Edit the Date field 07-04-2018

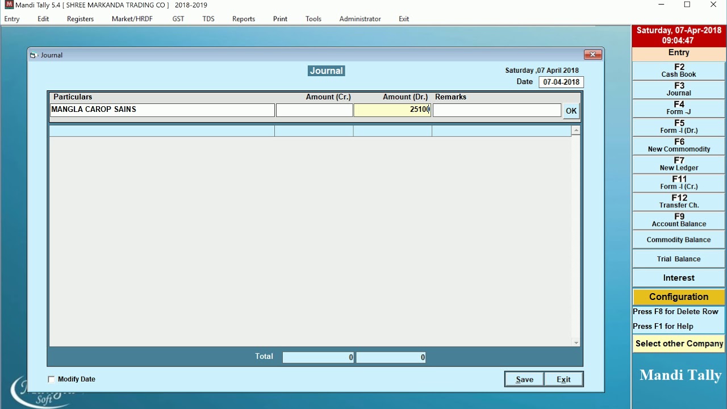tap(561, 82)
